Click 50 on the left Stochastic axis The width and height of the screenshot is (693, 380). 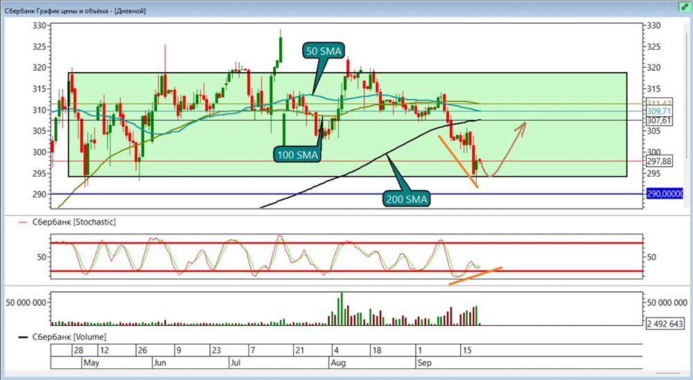coord(42,257)
